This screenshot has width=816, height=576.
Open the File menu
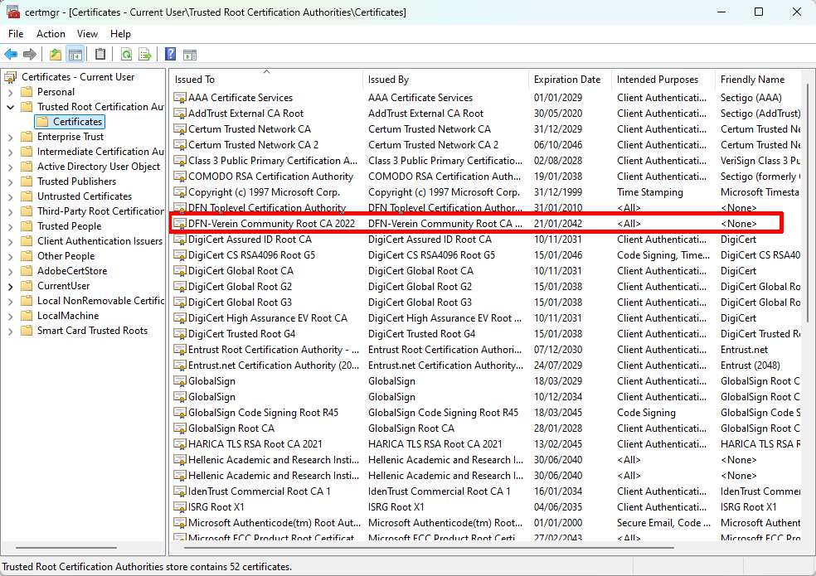point(15,34)
